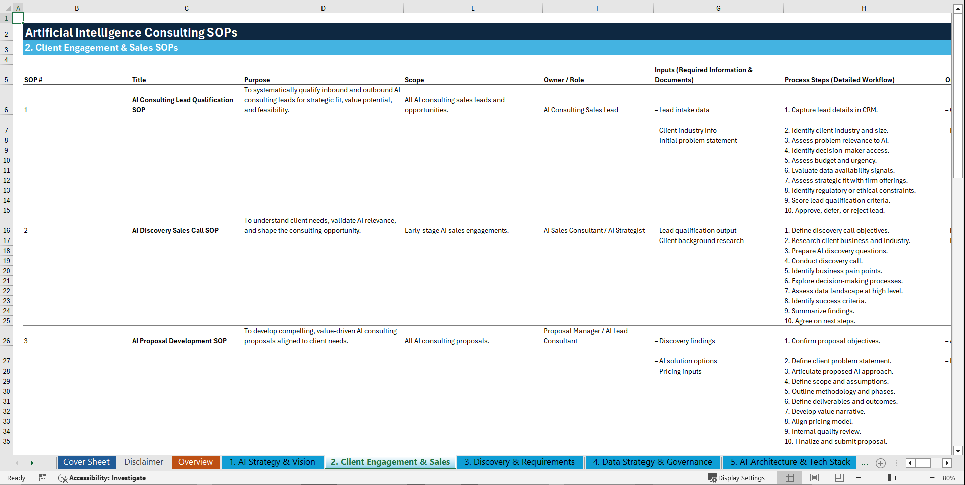965x485 pixels.
Task: Switch to Normal view in the status bar
Action: 790,478
